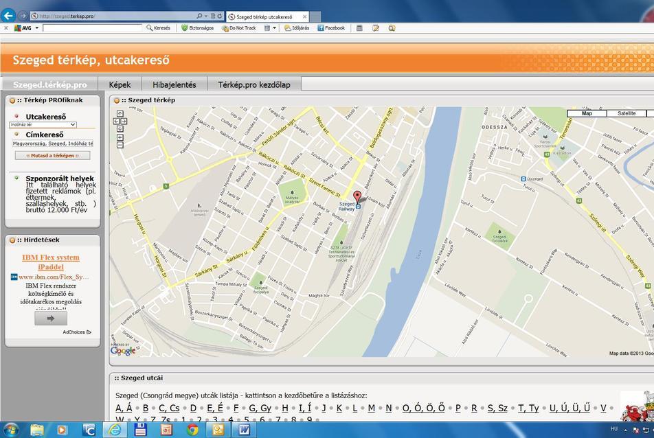Click the Mutasd a térképen button
The height and width of the screenshot is (438, 654).
pyautogui.click(x=52, y=155)
